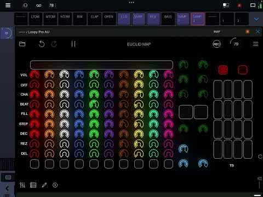Open the Loopy Pro hamburger menu
The image size is (263, 197).
point(255,44)
